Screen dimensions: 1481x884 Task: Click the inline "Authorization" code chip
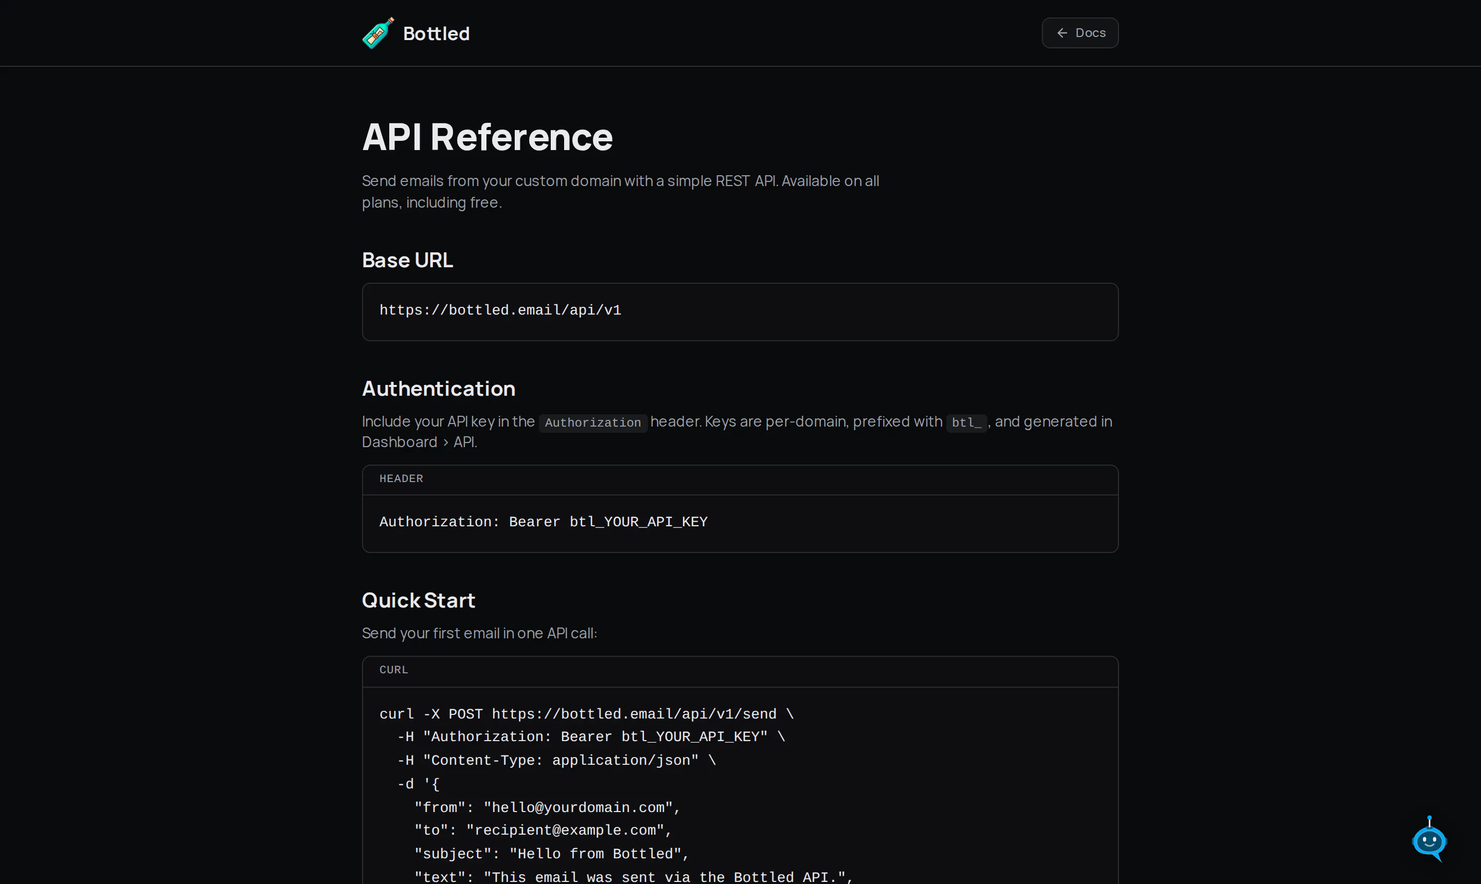coord(593,422)
